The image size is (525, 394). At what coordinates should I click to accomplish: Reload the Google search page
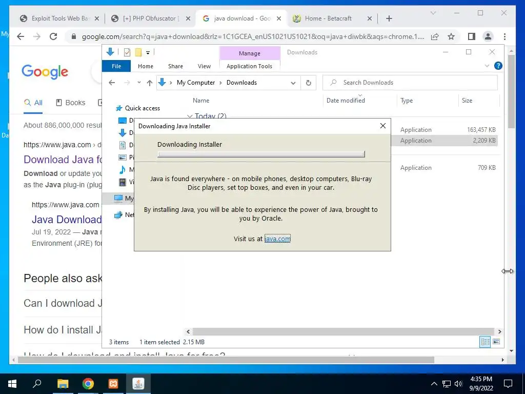[53, 36]
